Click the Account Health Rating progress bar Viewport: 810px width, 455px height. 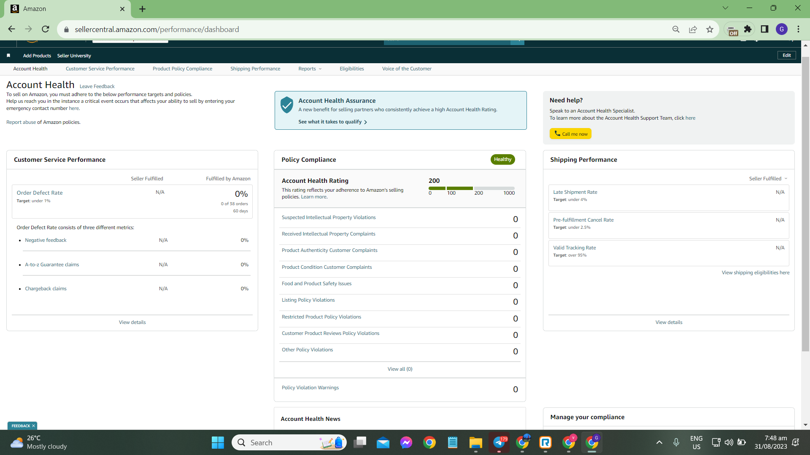472,188
